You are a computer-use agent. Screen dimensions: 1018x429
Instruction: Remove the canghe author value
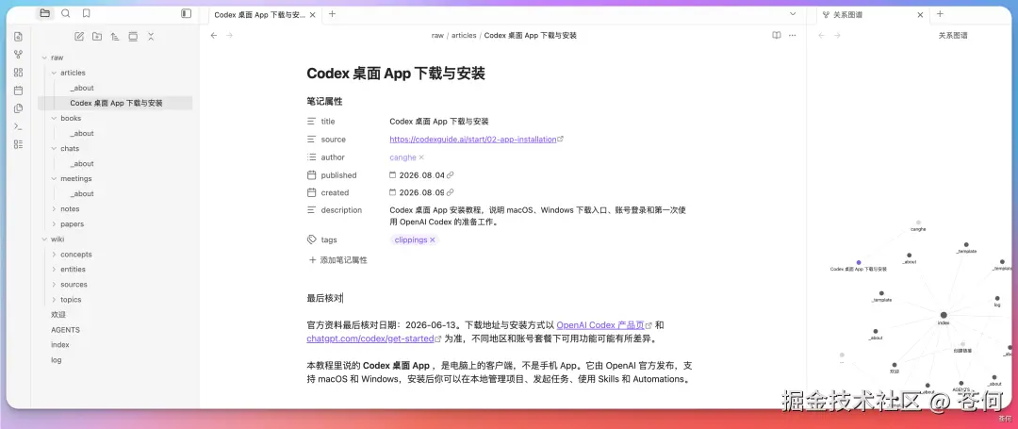421,157
